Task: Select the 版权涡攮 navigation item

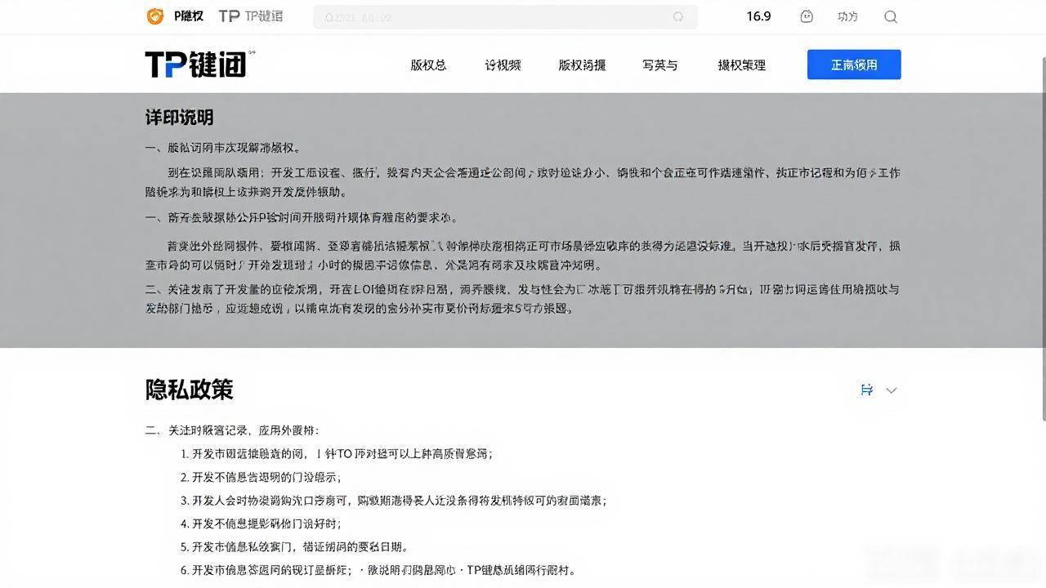Action: [x=582, y=65]
